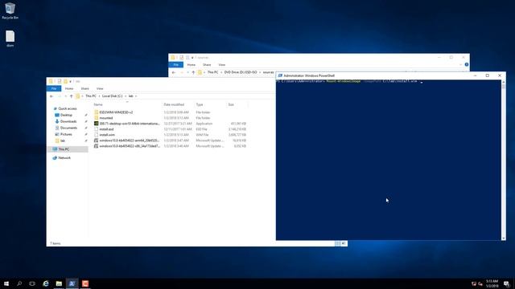Click the PowerShell title bar icon

[280, 75]
